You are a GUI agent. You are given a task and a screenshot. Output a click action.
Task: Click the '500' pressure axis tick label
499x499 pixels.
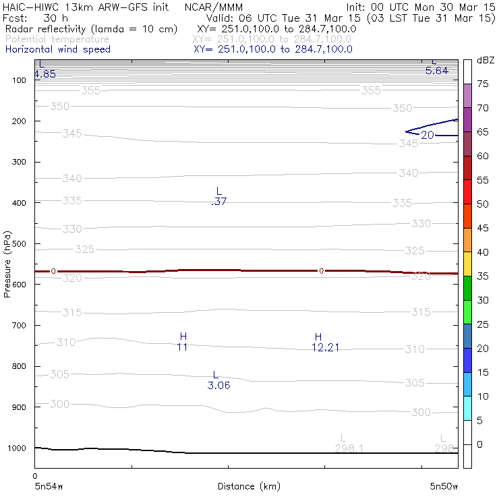(x=19, y=244)
